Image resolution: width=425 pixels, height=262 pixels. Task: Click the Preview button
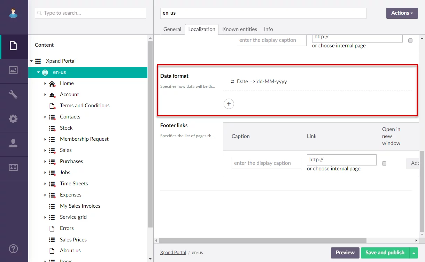click(x=345, y=253)
